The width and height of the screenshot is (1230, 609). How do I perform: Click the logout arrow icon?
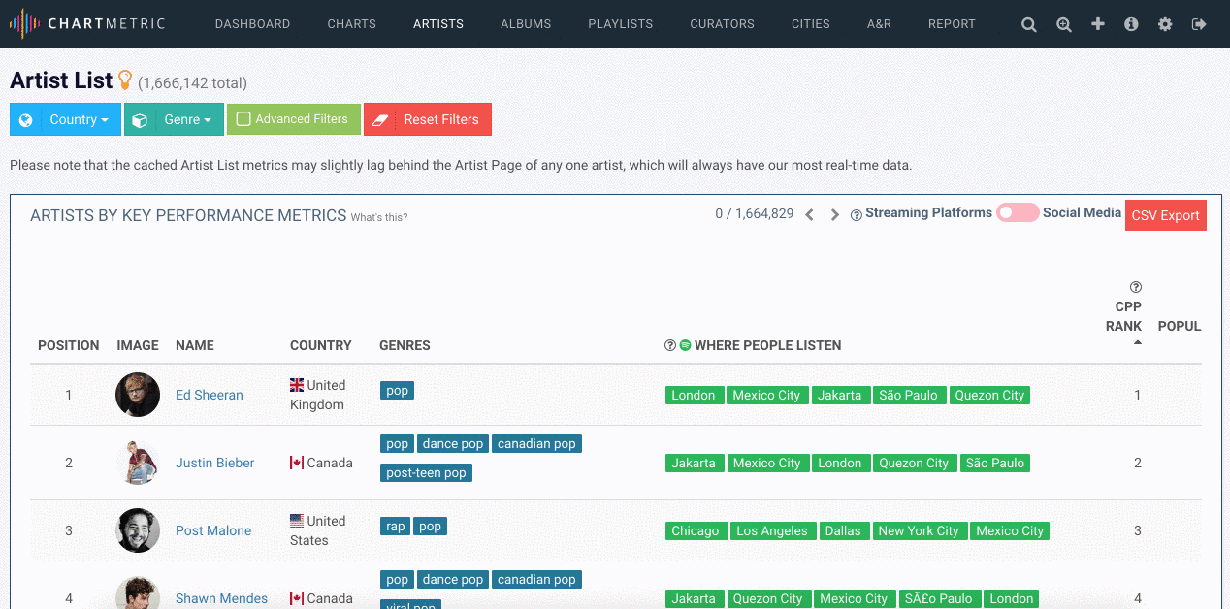click(1199, 24)
